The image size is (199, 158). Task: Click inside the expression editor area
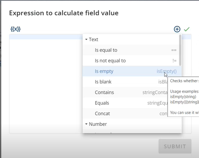click(46, 84)
